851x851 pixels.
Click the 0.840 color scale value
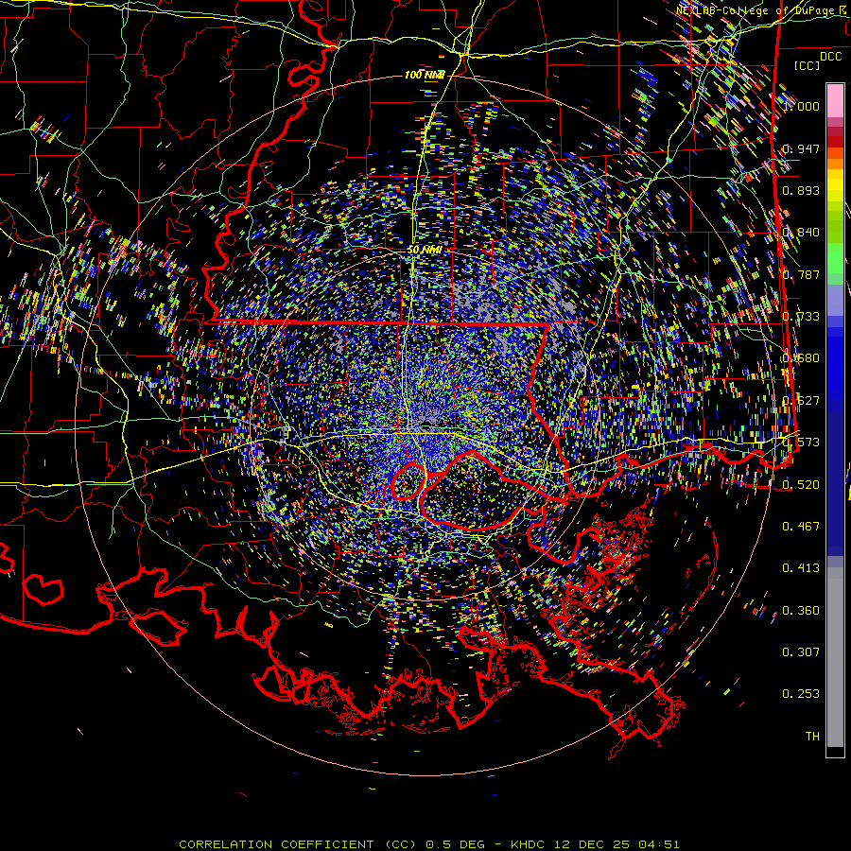tap(801, 233)
